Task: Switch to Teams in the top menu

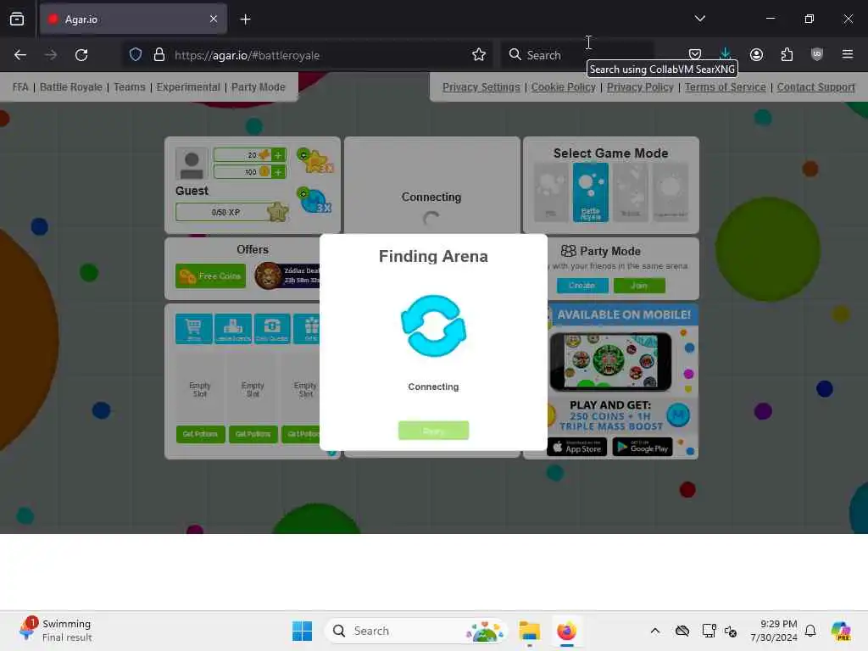Action: coord(130,87)
